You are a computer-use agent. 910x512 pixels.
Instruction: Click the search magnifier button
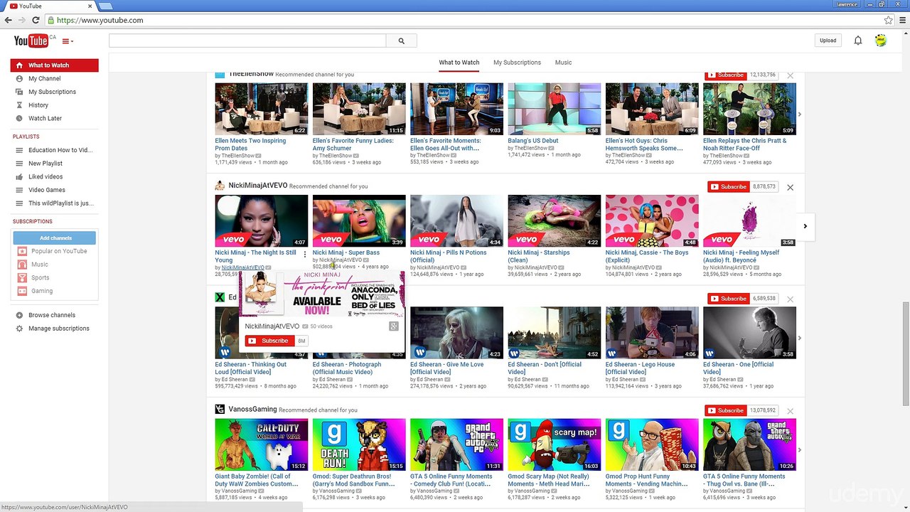point(401,41)
